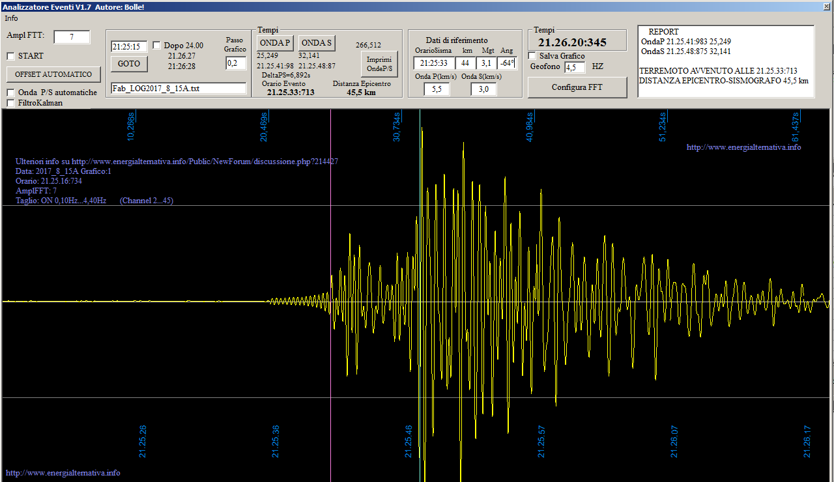The image size is (834, 482).
Task: Edit the Geofono HZ field
Action: (x=575, y=67)
